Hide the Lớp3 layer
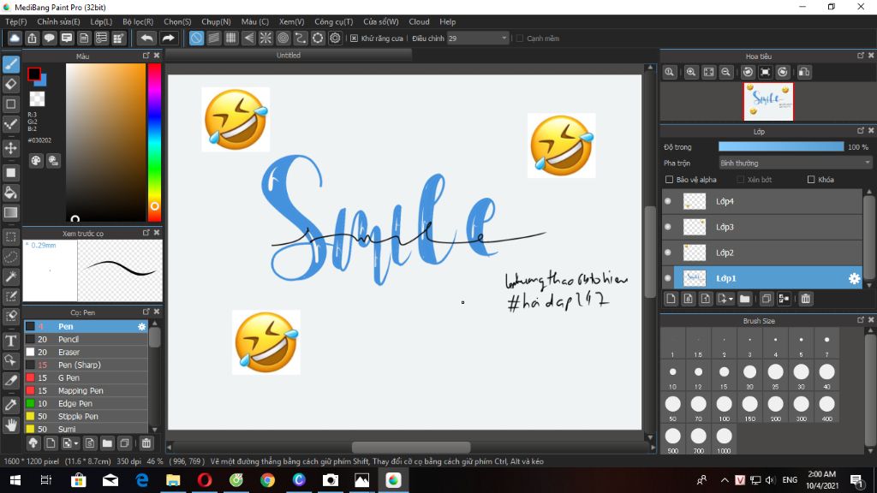 point(668,227)
